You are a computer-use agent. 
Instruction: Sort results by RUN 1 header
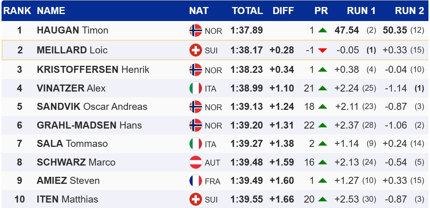pyautogui.click(x=361, y=11)
